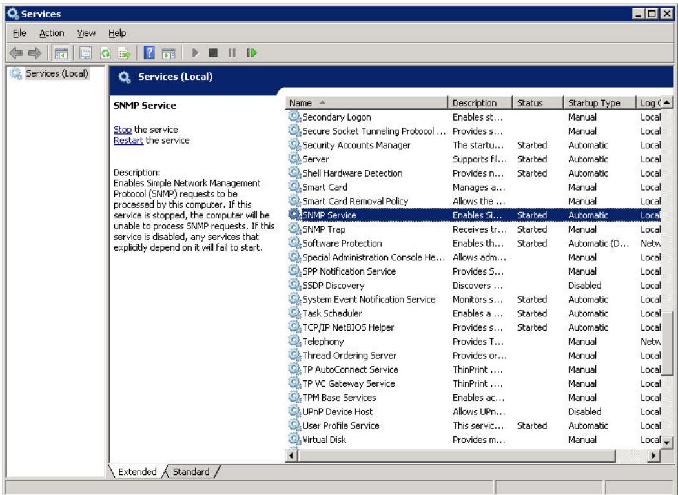
Task: Click the Restart the service link
Action: click(x=128, y=141)
